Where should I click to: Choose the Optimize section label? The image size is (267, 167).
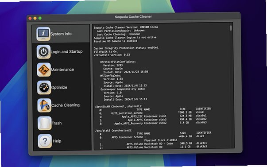(59, 87)
